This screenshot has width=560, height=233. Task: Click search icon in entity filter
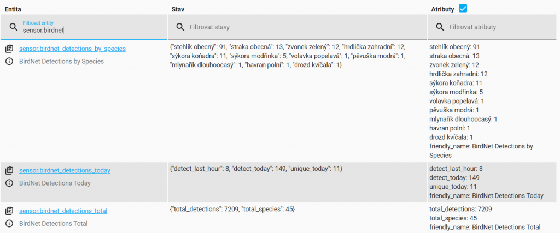(14, 27)
